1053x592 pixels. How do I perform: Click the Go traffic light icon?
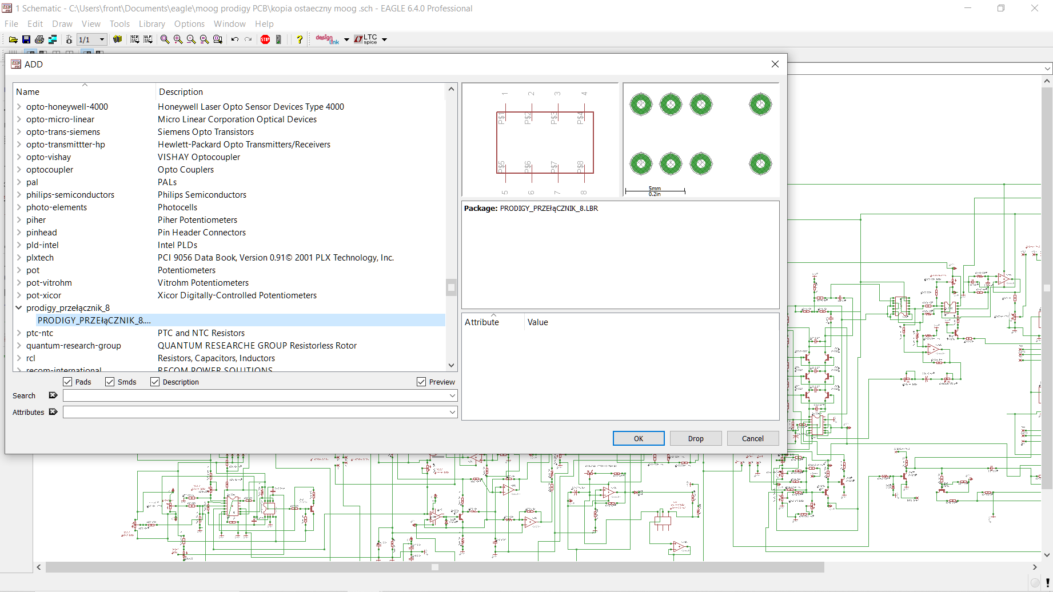[x=278, y=39]
